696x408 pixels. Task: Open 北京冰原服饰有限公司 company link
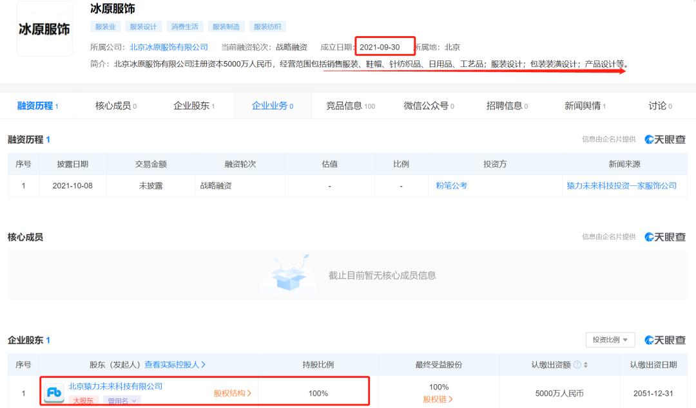[169, 47]
